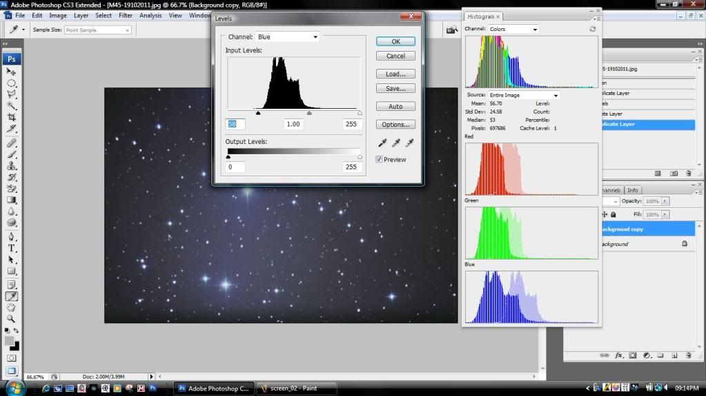Add a layer mask with the mask icon
This screenshot has height=396, width=706.
[633, 355]
